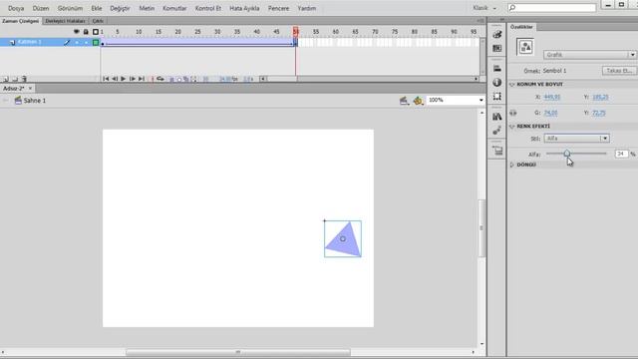638x359 pixels.
Task: Select the blue triangle symbol on stage
Action: click(343, 239)
